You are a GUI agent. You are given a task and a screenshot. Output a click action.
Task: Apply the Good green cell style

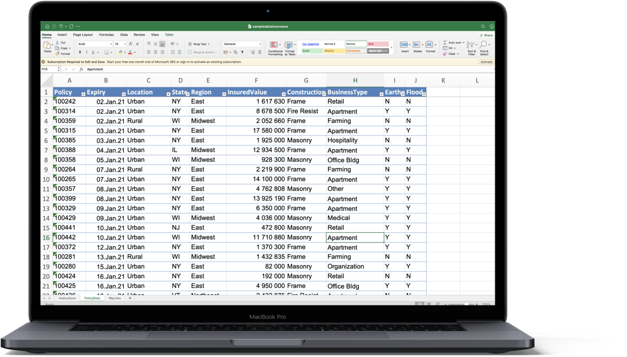[x=312, y=51]
